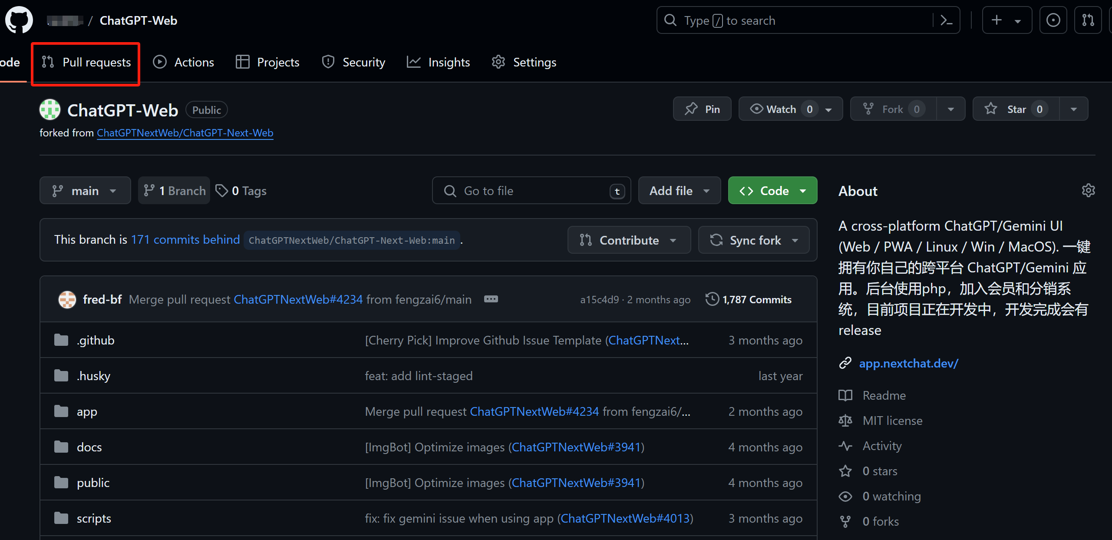Open the header pull requests icon
This screenshot has width=1112, height=540.
1088,20
